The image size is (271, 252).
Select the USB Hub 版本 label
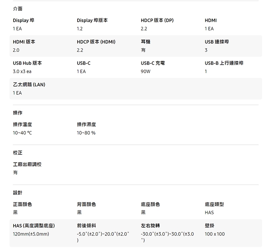[27, 63]
